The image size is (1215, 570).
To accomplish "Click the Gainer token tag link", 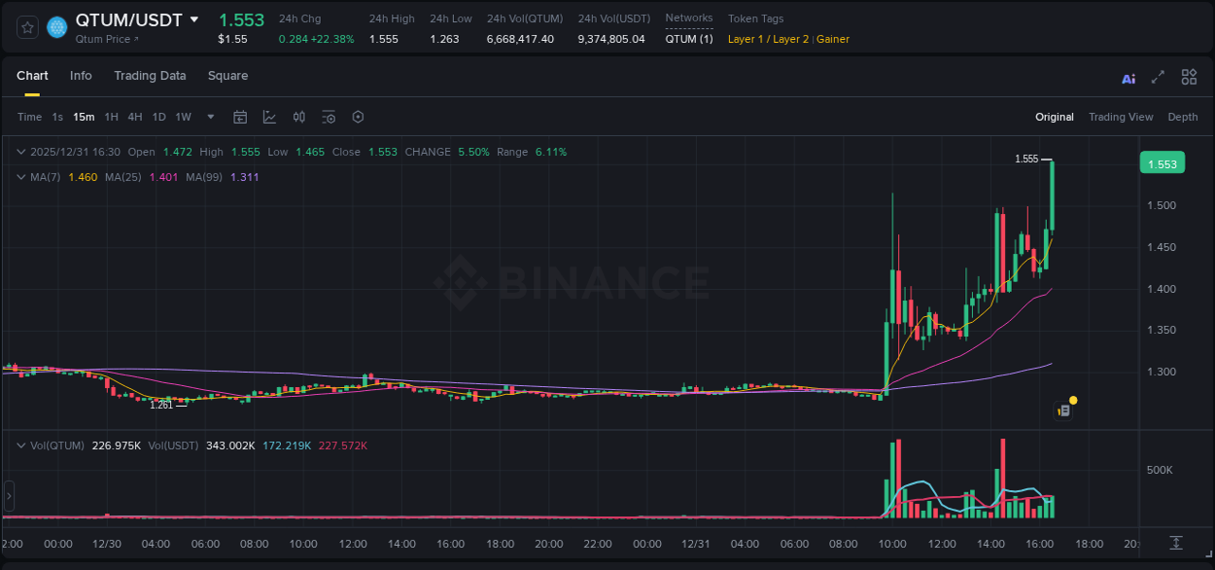I will [832, 40].
